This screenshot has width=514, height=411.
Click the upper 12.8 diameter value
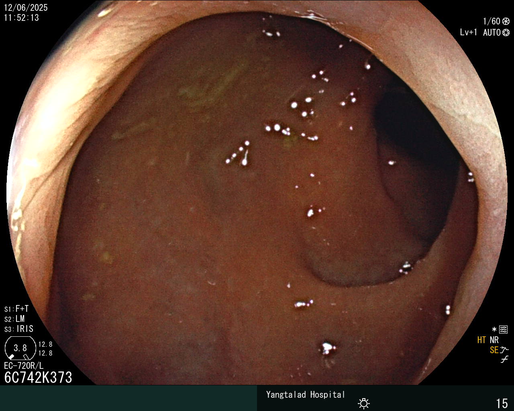click(45, 344)
